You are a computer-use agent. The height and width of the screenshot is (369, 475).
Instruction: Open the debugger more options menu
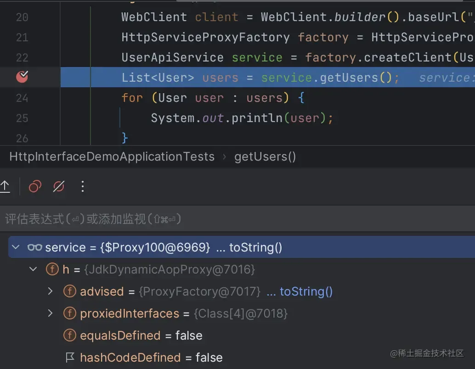click(x=82, y=186)
